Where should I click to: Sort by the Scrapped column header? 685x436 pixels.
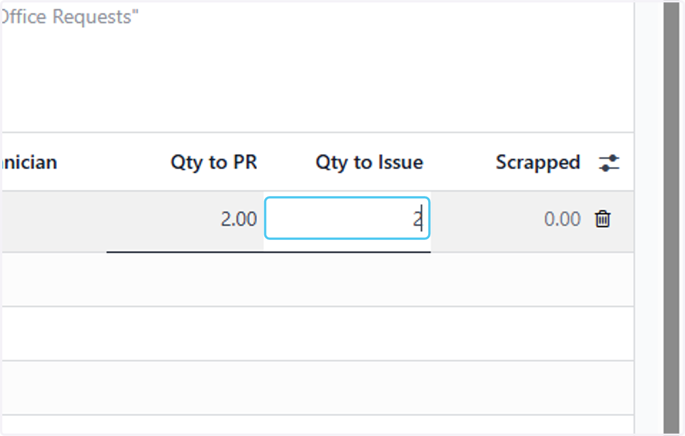click(538, 162)
